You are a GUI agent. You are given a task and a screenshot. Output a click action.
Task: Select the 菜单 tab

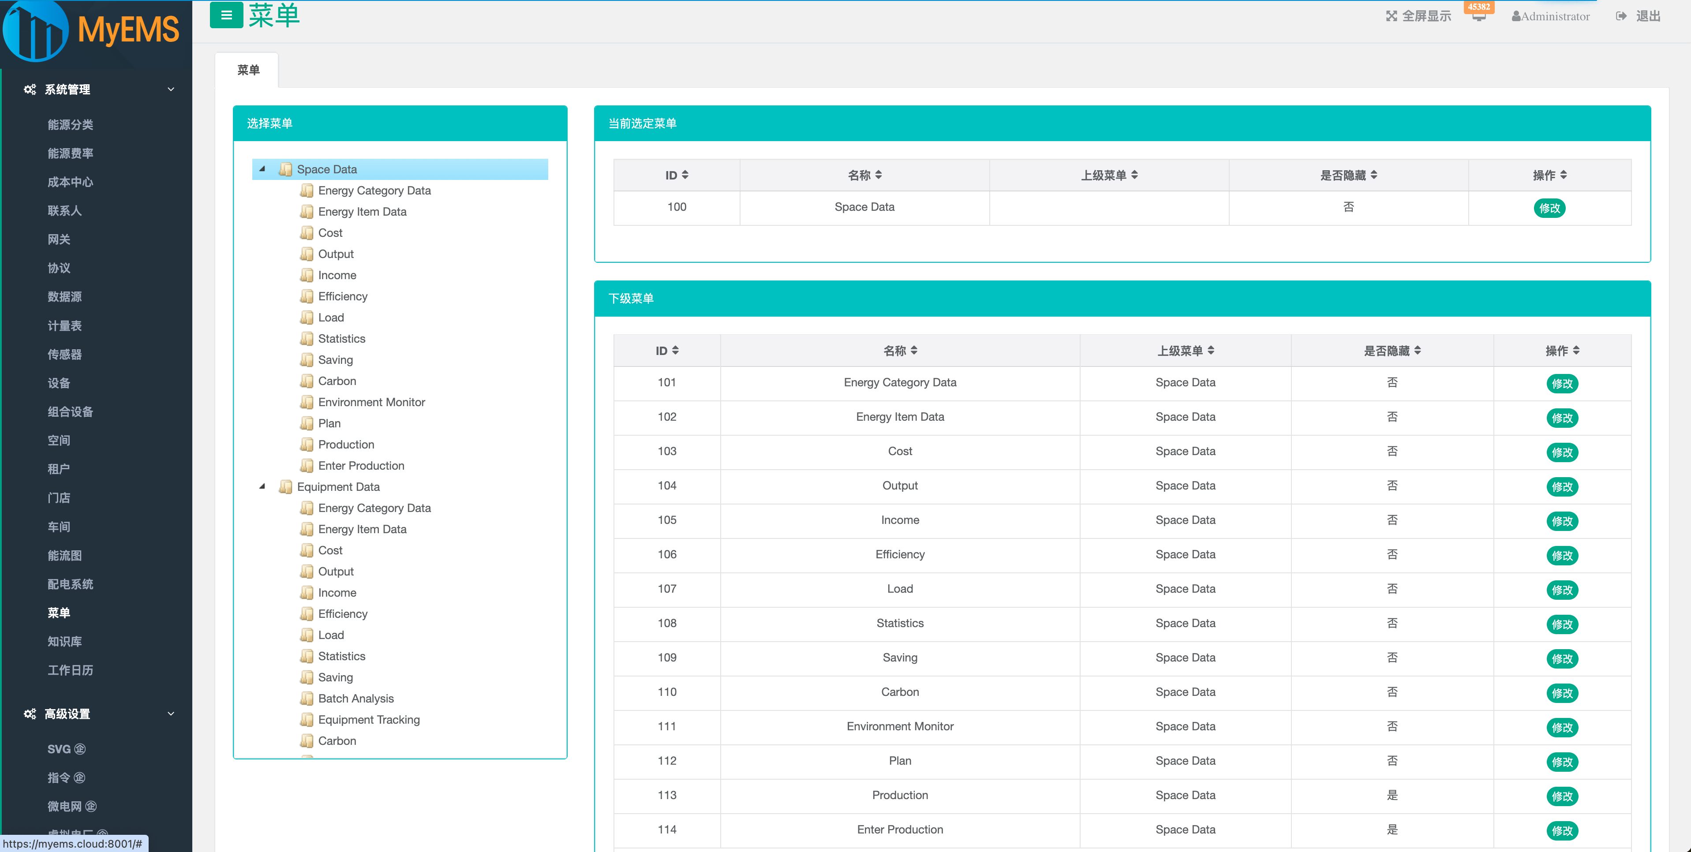tap(248, 70)
